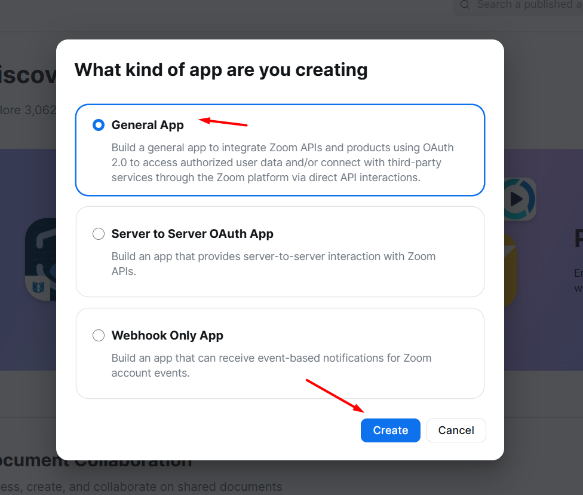Pick the Webhook Only App radio button
583x495 pixels.
click(99, 335)
